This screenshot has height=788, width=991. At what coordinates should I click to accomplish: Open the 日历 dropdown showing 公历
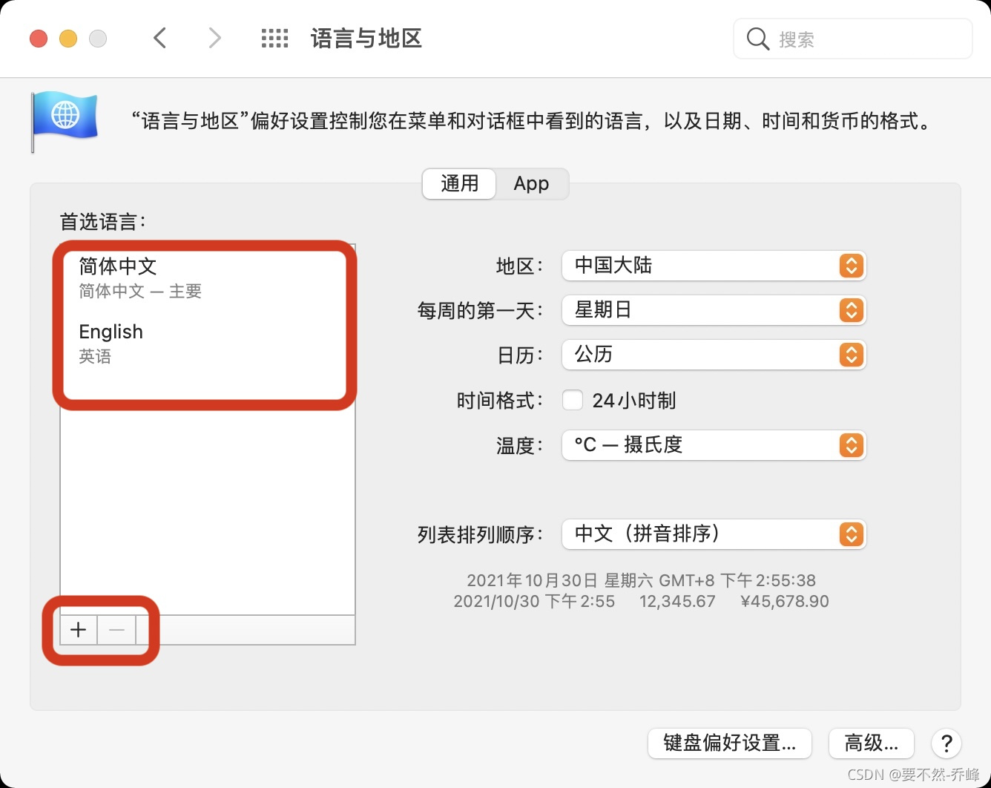pos(714,355)
